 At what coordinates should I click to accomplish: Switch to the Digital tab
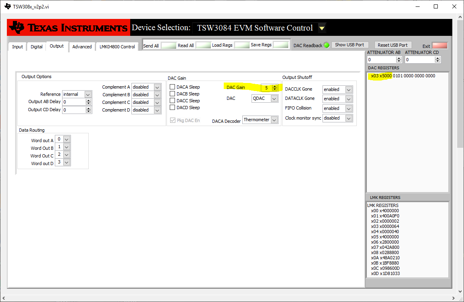click(36, 47)
